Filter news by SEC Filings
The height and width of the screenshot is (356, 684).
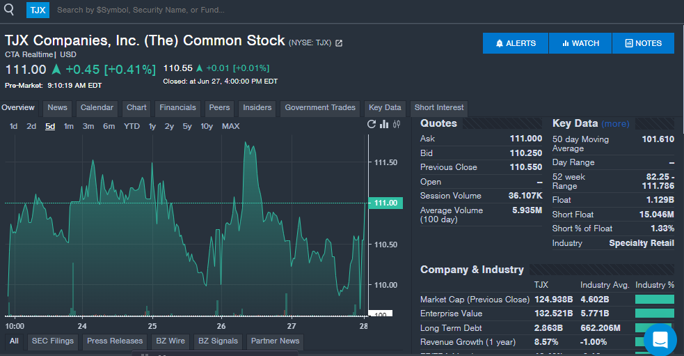coord(53,341)
